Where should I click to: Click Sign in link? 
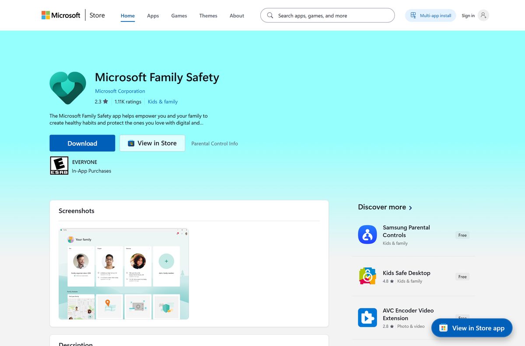pos(468,16)
